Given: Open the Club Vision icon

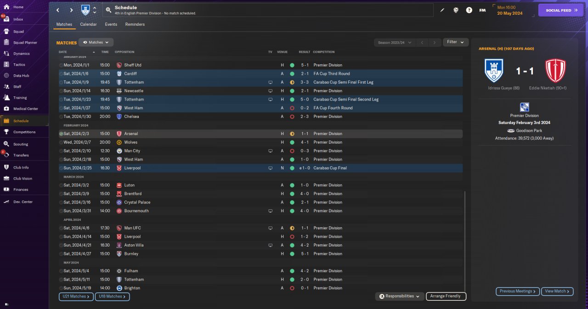Looking at the screenshot, I should (6, 178).
